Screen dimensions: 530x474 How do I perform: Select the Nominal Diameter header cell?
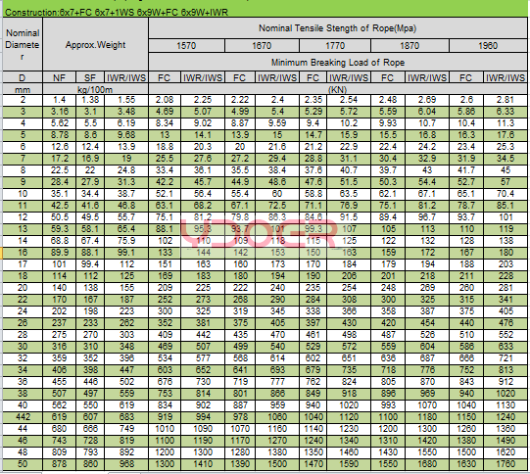pyautogui.click(x=23, y=44)
